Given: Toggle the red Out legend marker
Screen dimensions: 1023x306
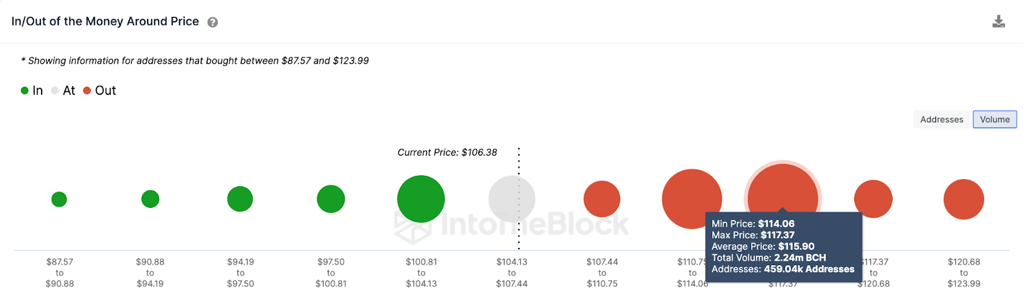Looking at the screenshot, I should (x=87, y=91).
